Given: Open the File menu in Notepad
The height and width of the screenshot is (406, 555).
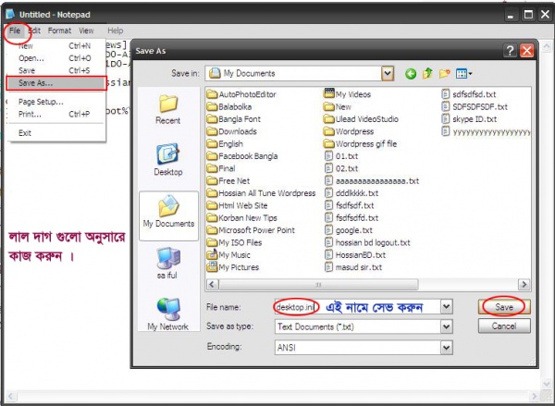Looking at the screenshot, I should (x=15, y=31).
